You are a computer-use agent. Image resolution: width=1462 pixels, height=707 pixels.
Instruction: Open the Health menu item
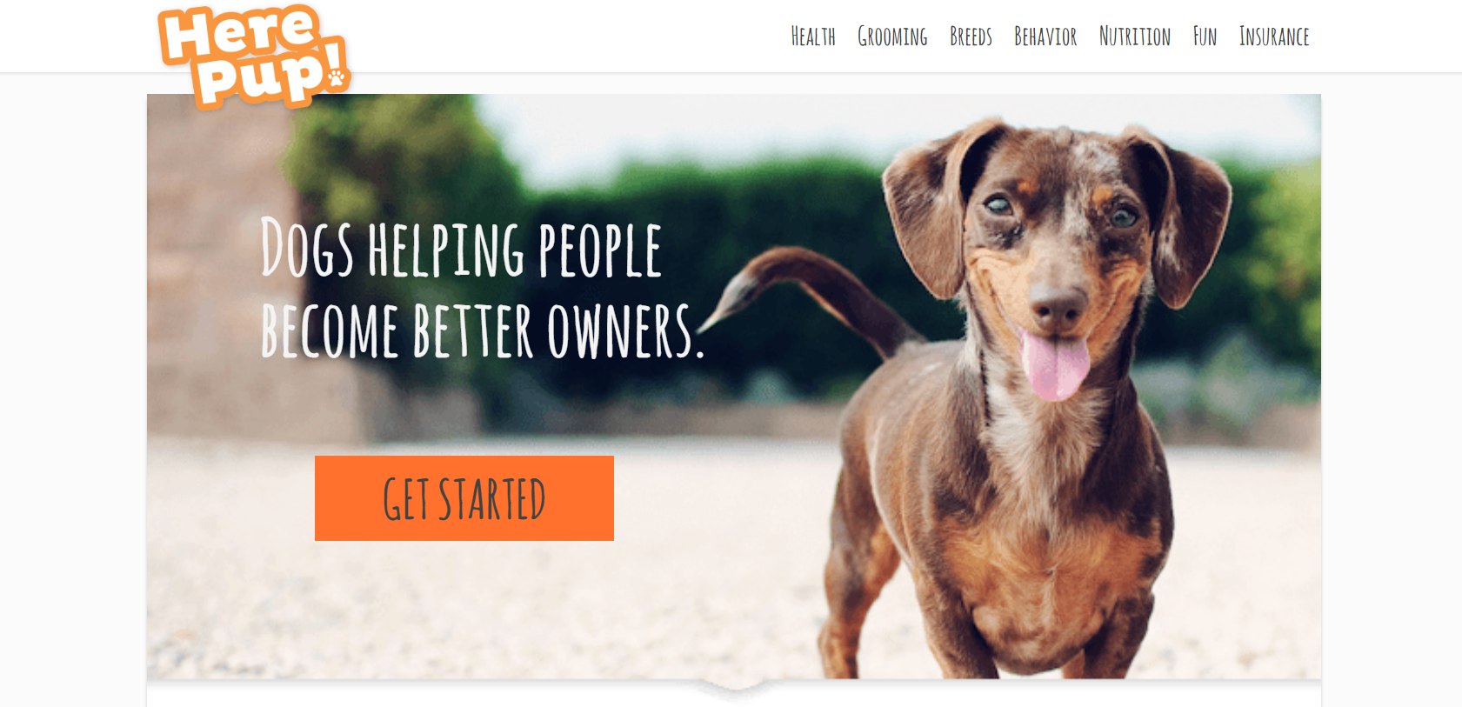[813, 37]
